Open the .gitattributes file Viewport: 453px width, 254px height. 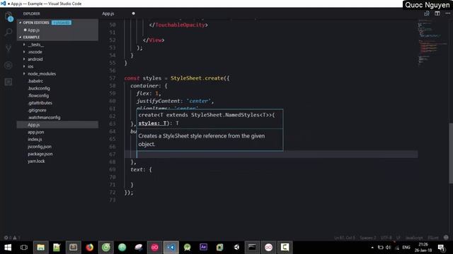(x=40, y=103)
